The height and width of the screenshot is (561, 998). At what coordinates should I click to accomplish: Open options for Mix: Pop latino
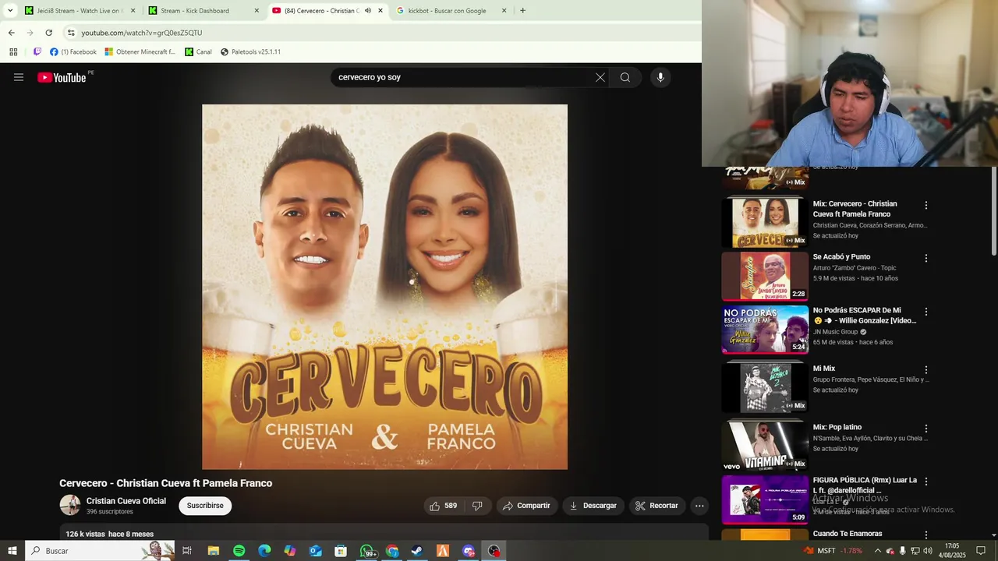(926, 429)
